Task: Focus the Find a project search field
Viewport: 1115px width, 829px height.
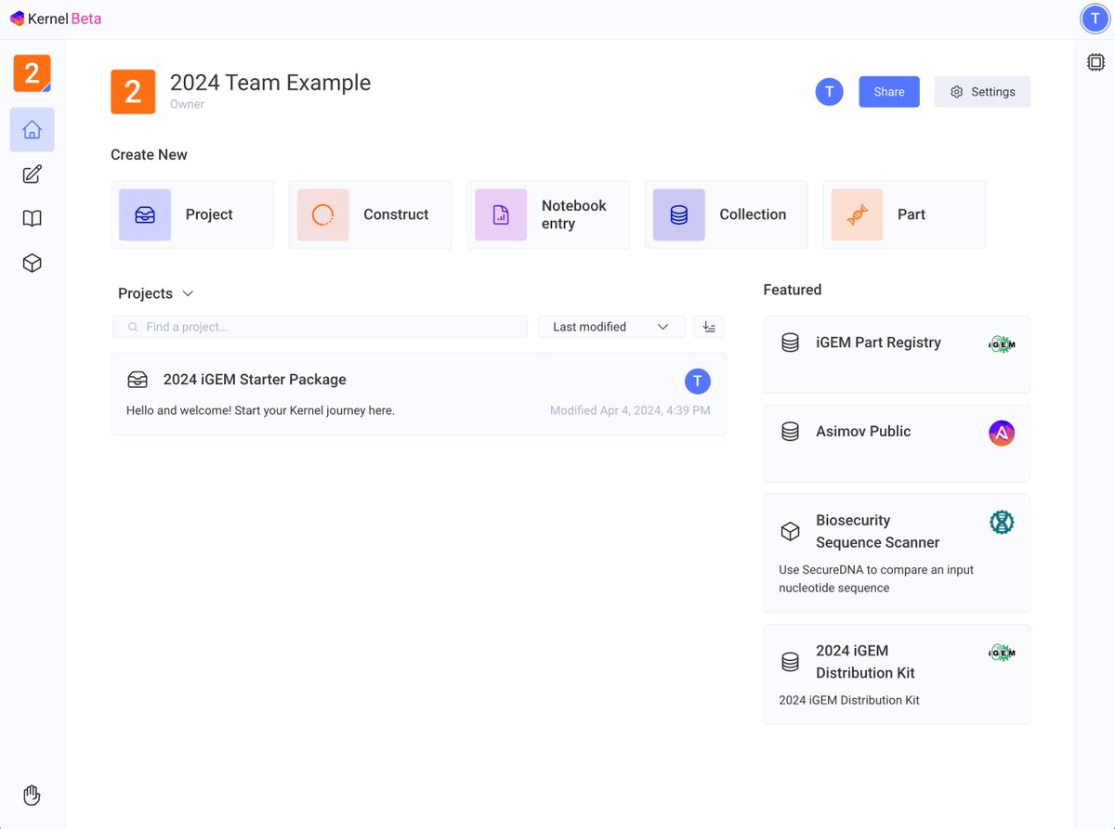Action: click(320, 327)
